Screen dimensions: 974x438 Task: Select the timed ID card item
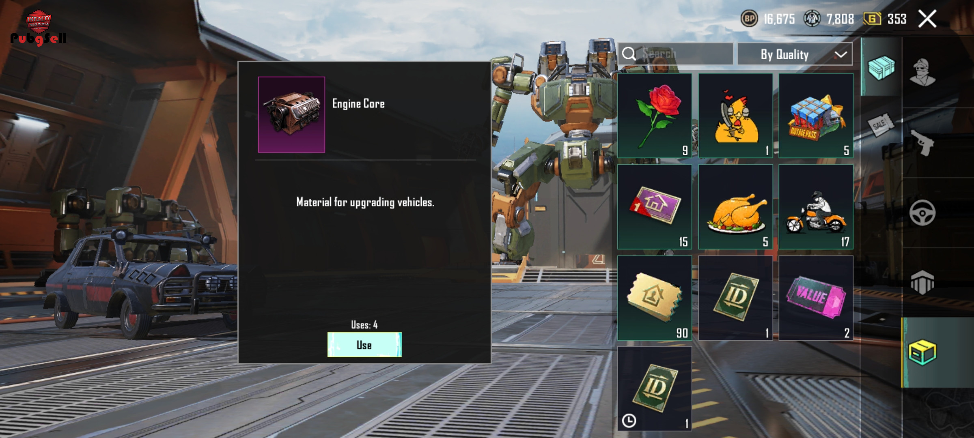[x=655, y=389]
